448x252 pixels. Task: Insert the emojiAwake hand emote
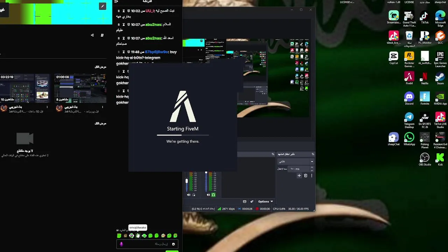138,236
